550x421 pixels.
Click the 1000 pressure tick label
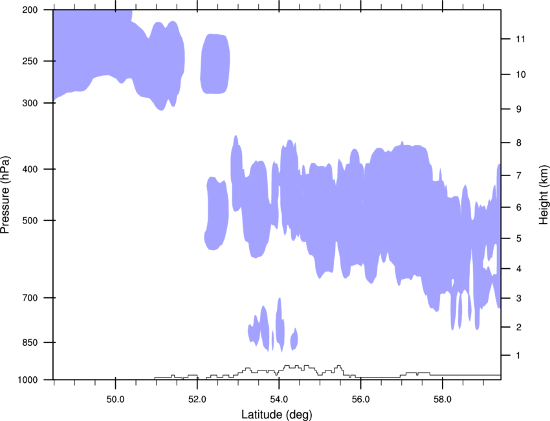(28, 380)
